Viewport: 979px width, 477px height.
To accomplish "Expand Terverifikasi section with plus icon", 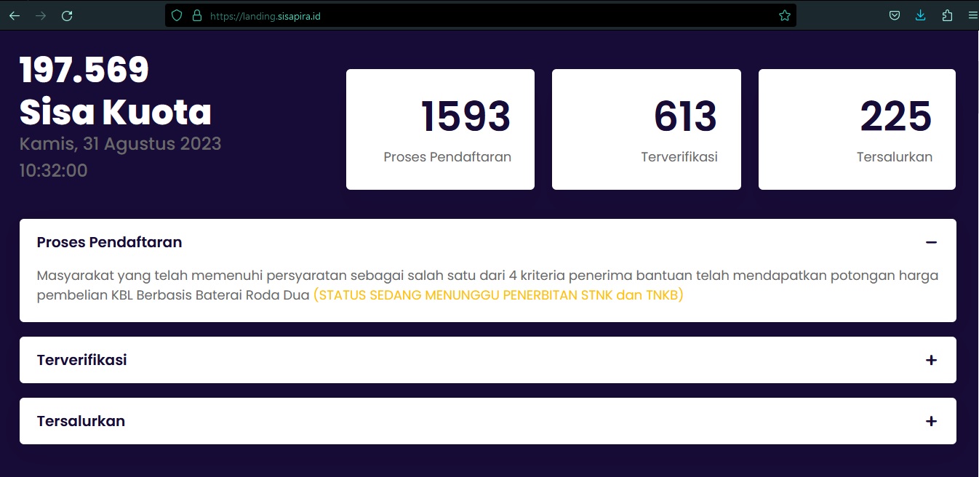I will point(931,360).
